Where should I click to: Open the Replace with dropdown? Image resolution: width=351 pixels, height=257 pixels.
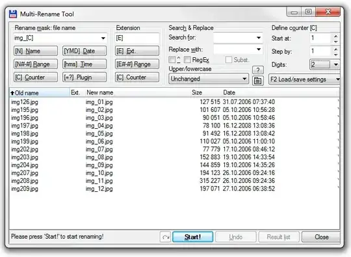point(259,49)
